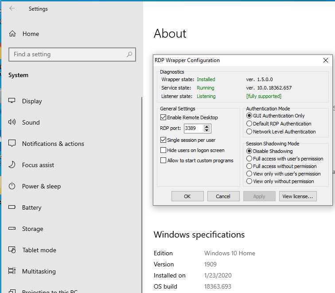Select View only without permission

(x=249, y=181)
